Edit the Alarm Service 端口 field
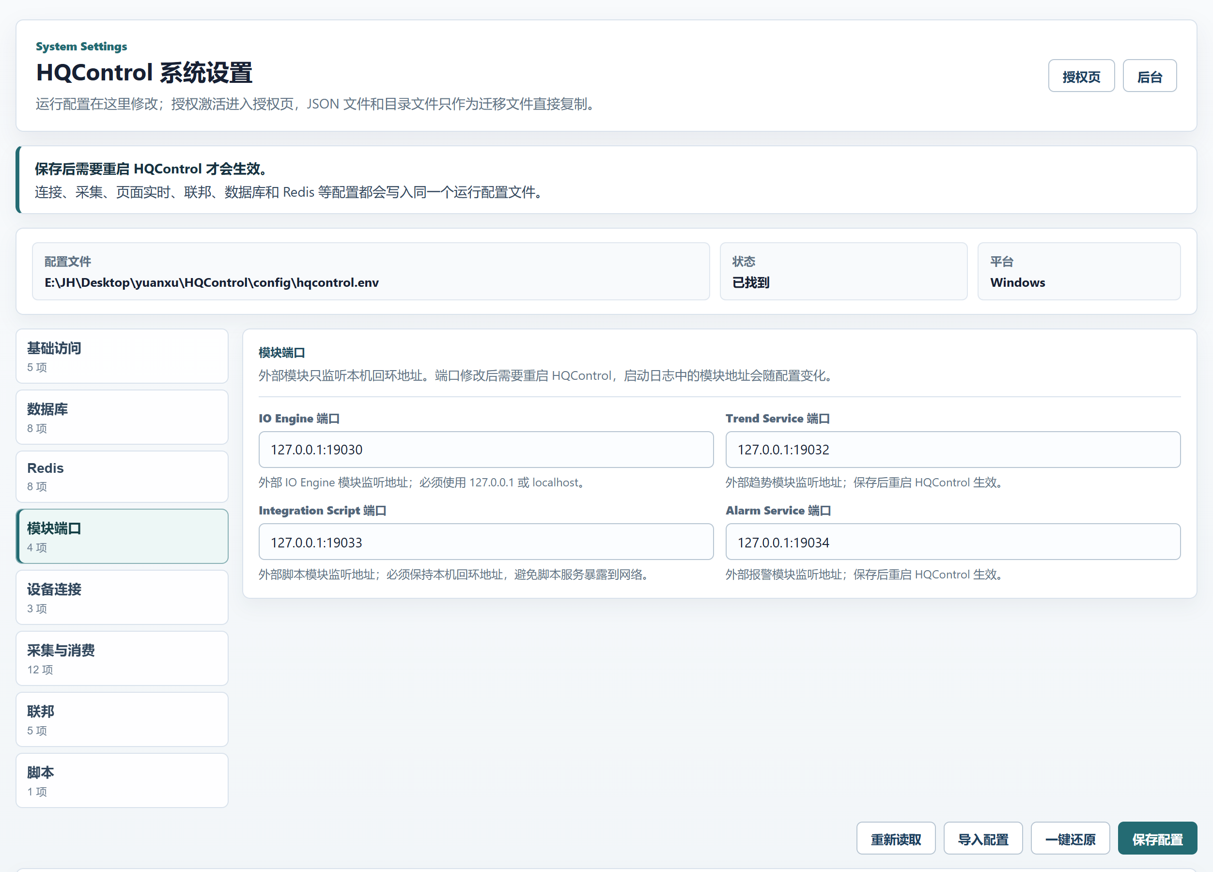1213x872 pixels. (952, 542)
